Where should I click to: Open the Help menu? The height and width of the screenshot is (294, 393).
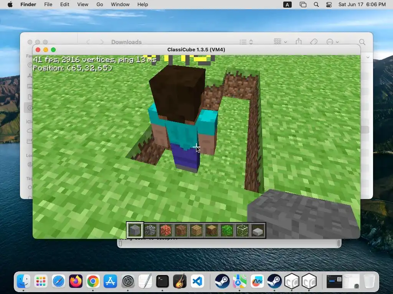tap(143, 5)
